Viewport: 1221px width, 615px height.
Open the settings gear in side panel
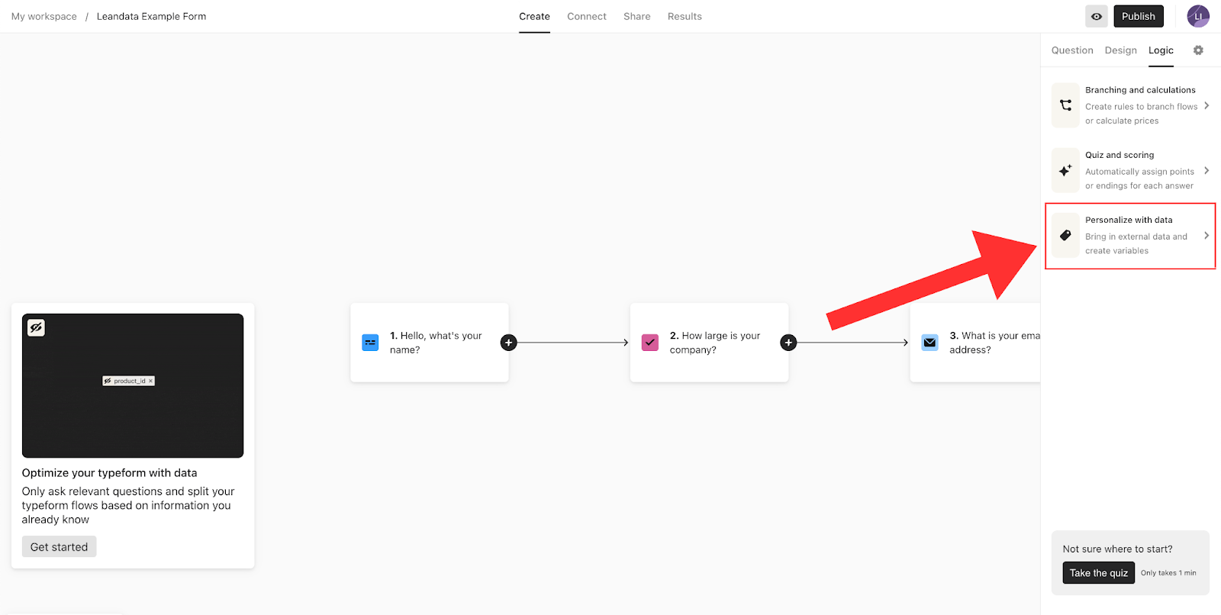tap(1198, 50)
